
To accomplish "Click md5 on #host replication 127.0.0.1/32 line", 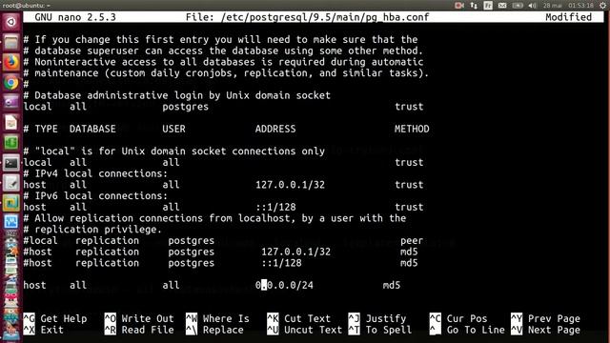I will [x=409, y=252].
